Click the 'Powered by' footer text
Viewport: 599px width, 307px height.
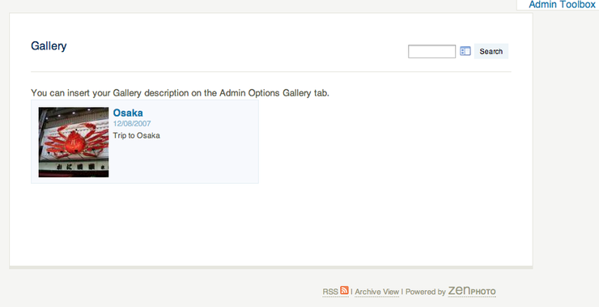(426, 292)
